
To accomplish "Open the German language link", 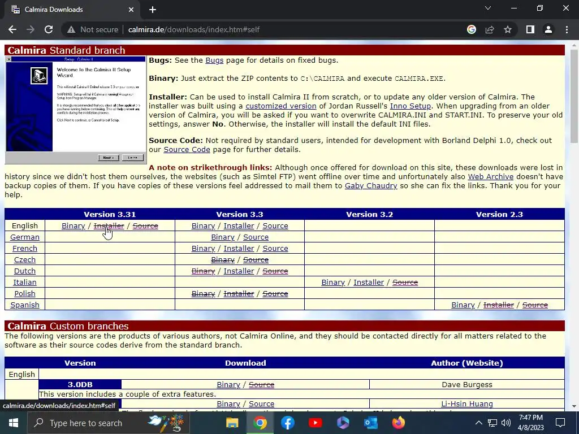I will pyautogui.click(x=25, y=237).
